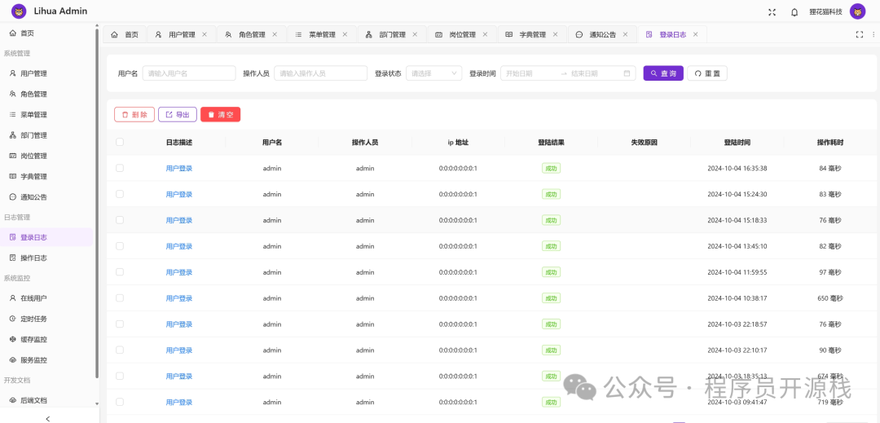Check row with time 2024-10-04 15:24:30
This screenshot has height=423, width=880.
(120, 194)
